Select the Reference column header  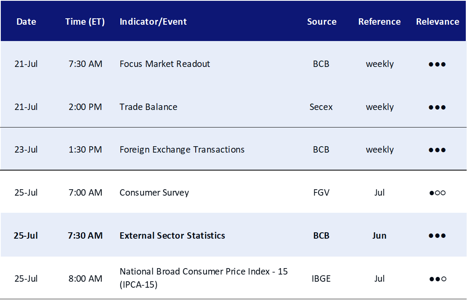379,22
